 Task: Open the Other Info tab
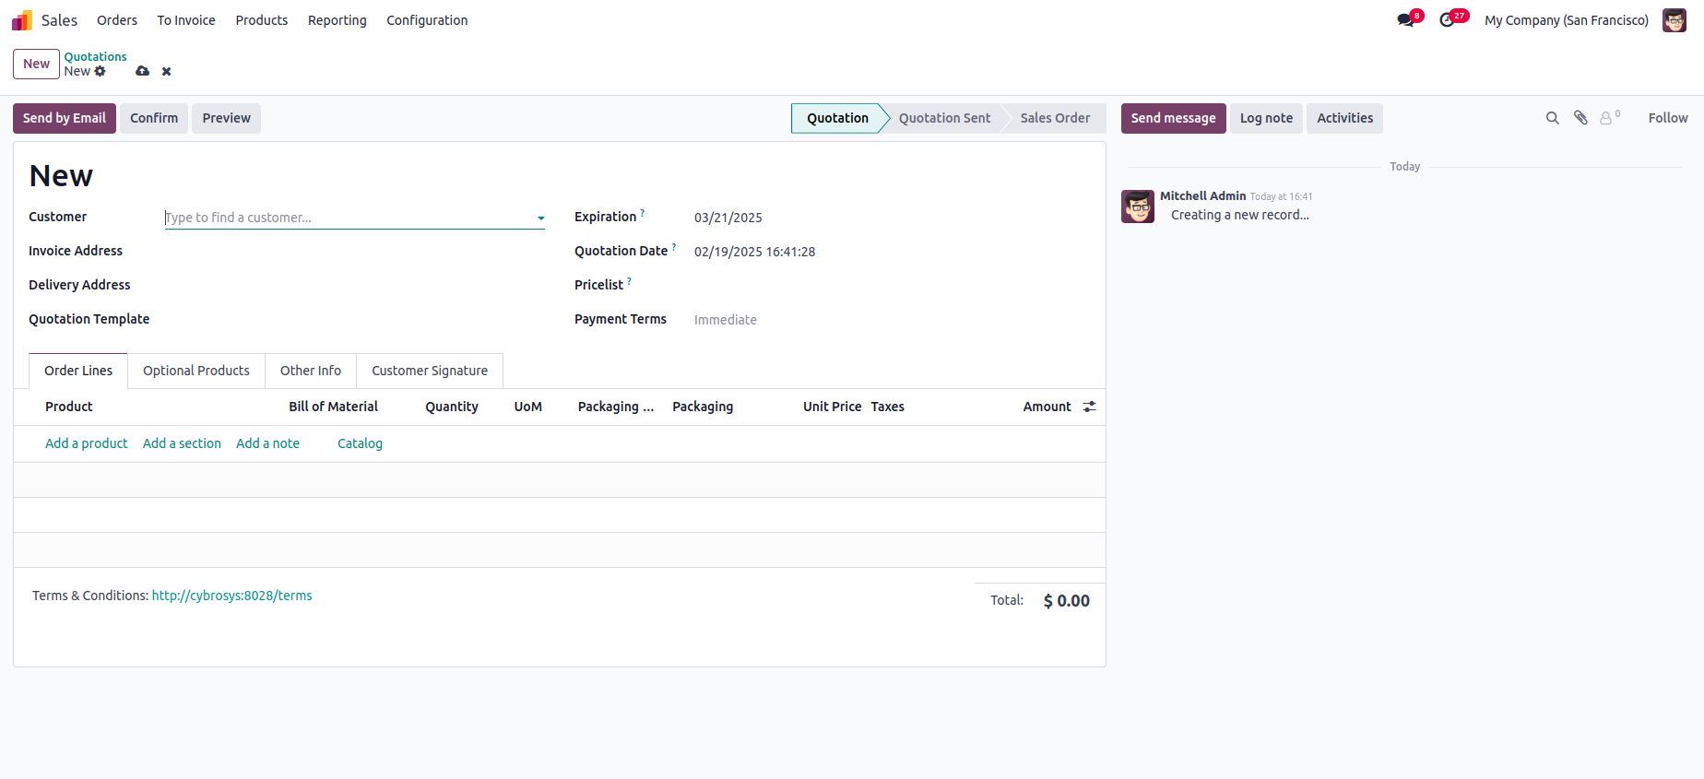click(311, 371)
